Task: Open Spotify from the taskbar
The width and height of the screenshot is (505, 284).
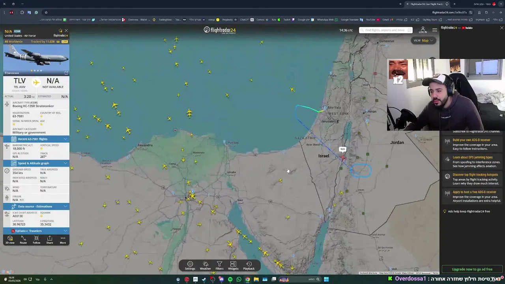Action: click(x=230, y=279)
